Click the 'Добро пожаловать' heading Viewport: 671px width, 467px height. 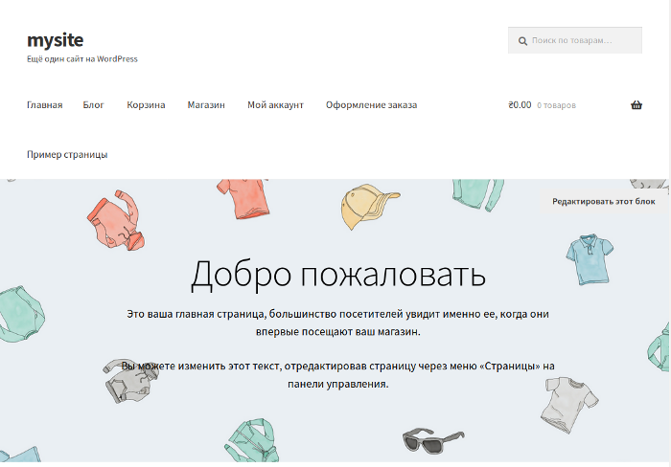click(338, 275)
